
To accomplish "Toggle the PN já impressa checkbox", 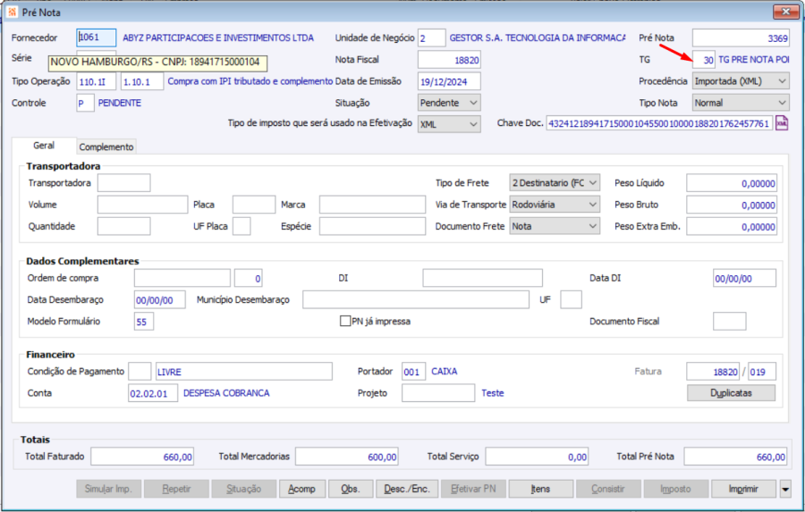I will pos(344,322).
